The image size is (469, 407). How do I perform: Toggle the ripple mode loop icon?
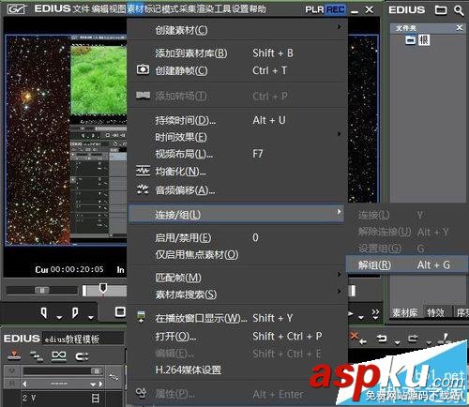[x=82, y=356]
